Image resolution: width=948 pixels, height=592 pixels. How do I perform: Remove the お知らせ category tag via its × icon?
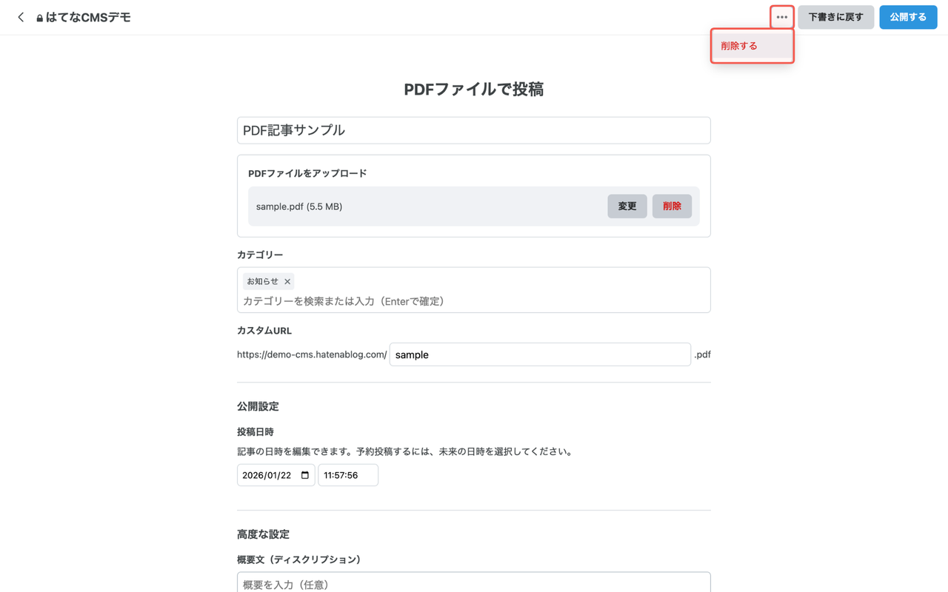(287, 281)
